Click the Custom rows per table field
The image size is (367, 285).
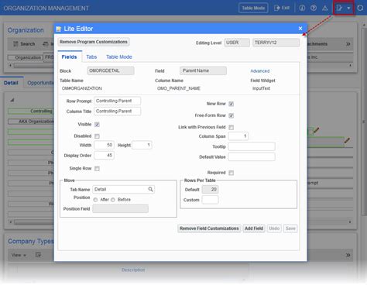pyautogui.click(x=210, y=200)
